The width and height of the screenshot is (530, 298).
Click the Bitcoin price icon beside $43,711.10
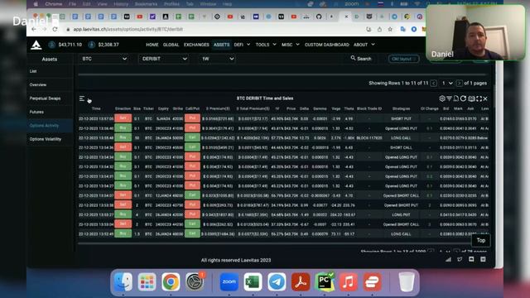(51, 45)
